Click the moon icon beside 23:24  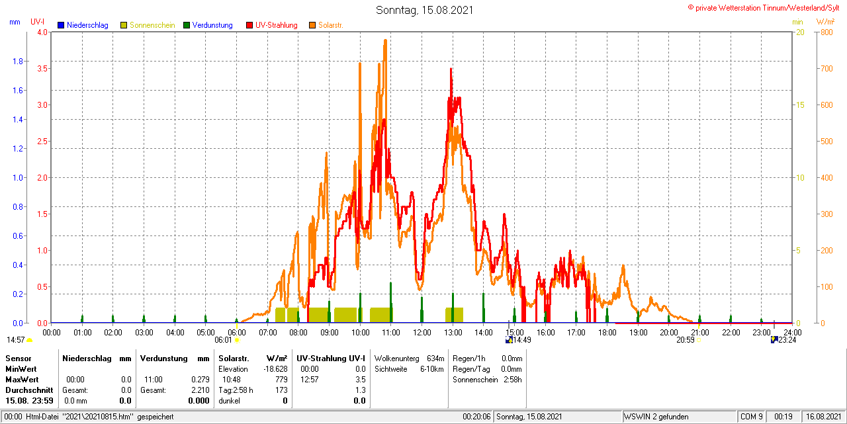tap(774, 340)
